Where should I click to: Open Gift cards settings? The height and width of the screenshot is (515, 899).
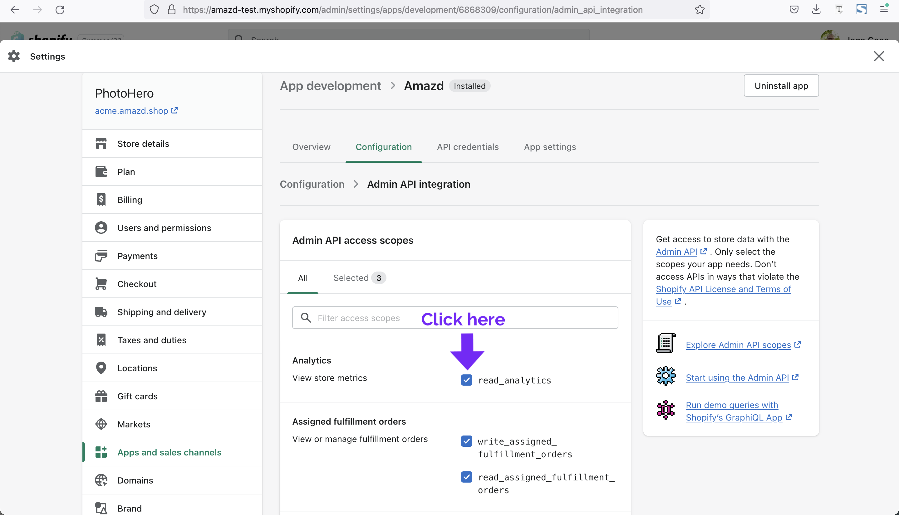click(172, 396)
